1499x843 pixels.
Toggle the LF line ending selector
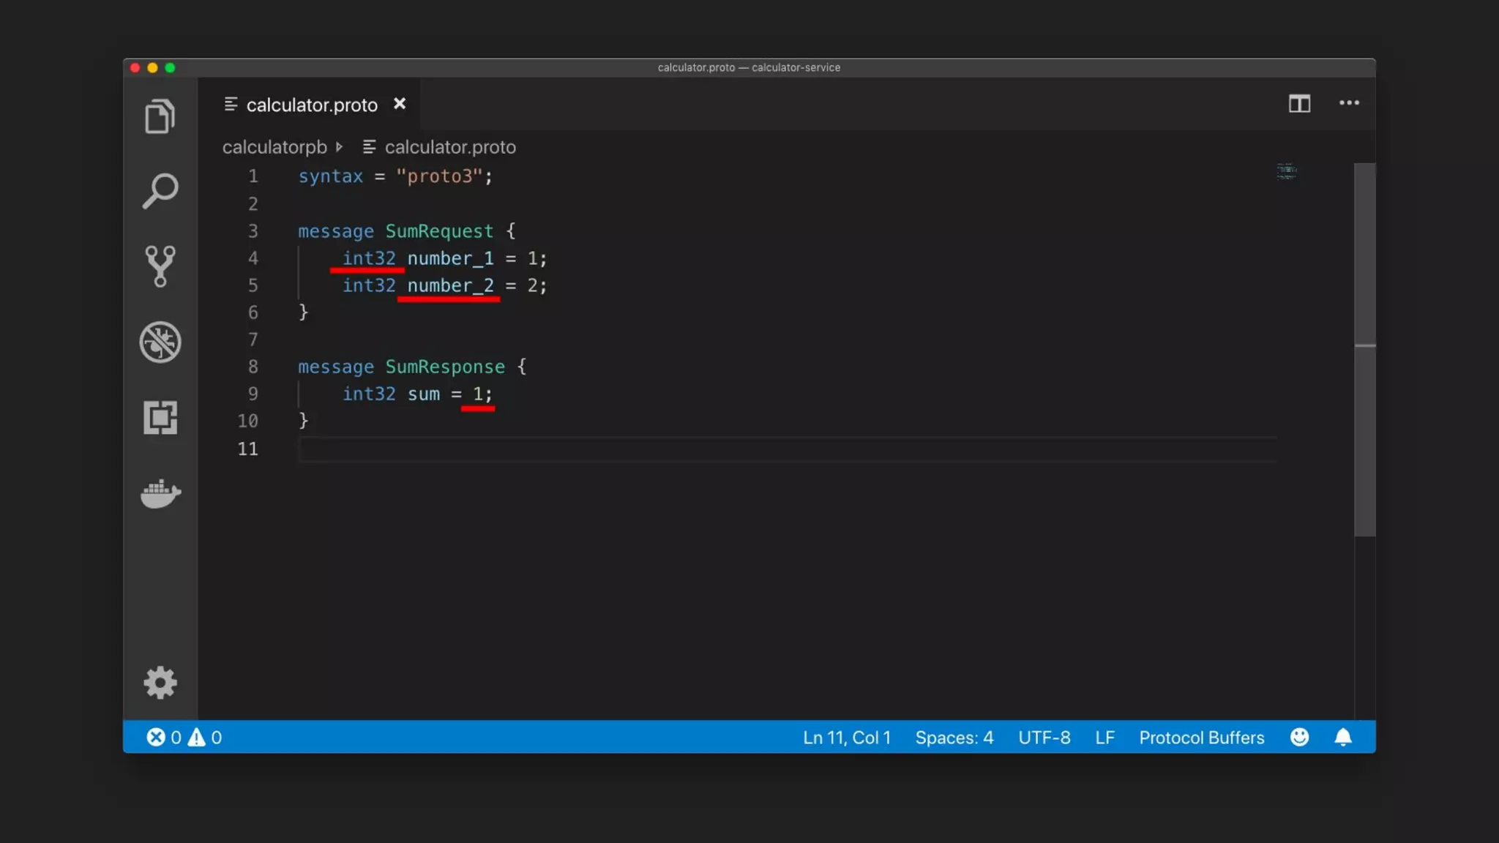(x=1104, y=738)
